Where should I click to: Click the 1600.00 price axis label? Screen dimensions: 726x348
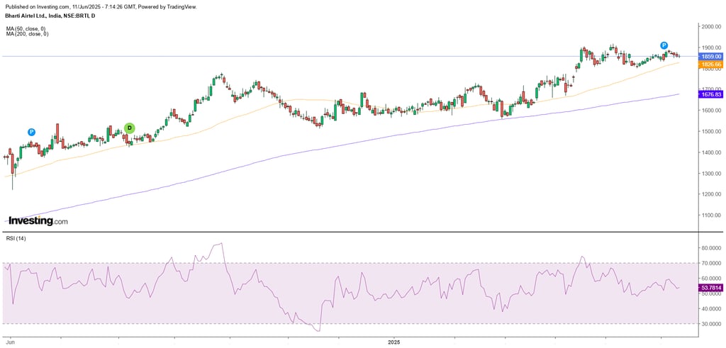(712, 111)
